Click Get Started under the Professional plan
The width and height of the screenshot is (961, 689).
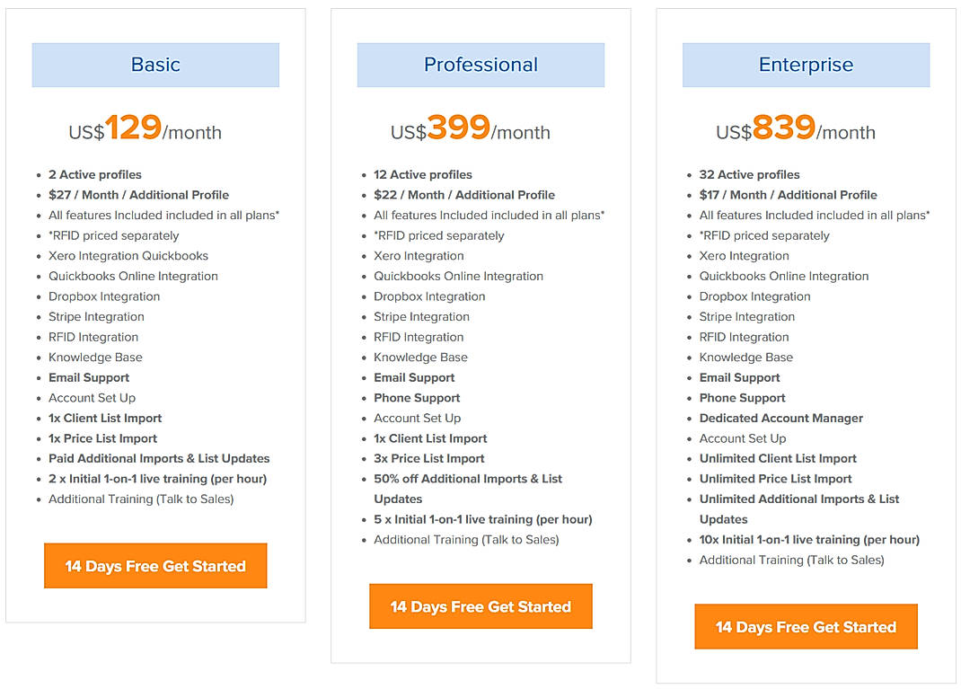(x=480, y=606)
